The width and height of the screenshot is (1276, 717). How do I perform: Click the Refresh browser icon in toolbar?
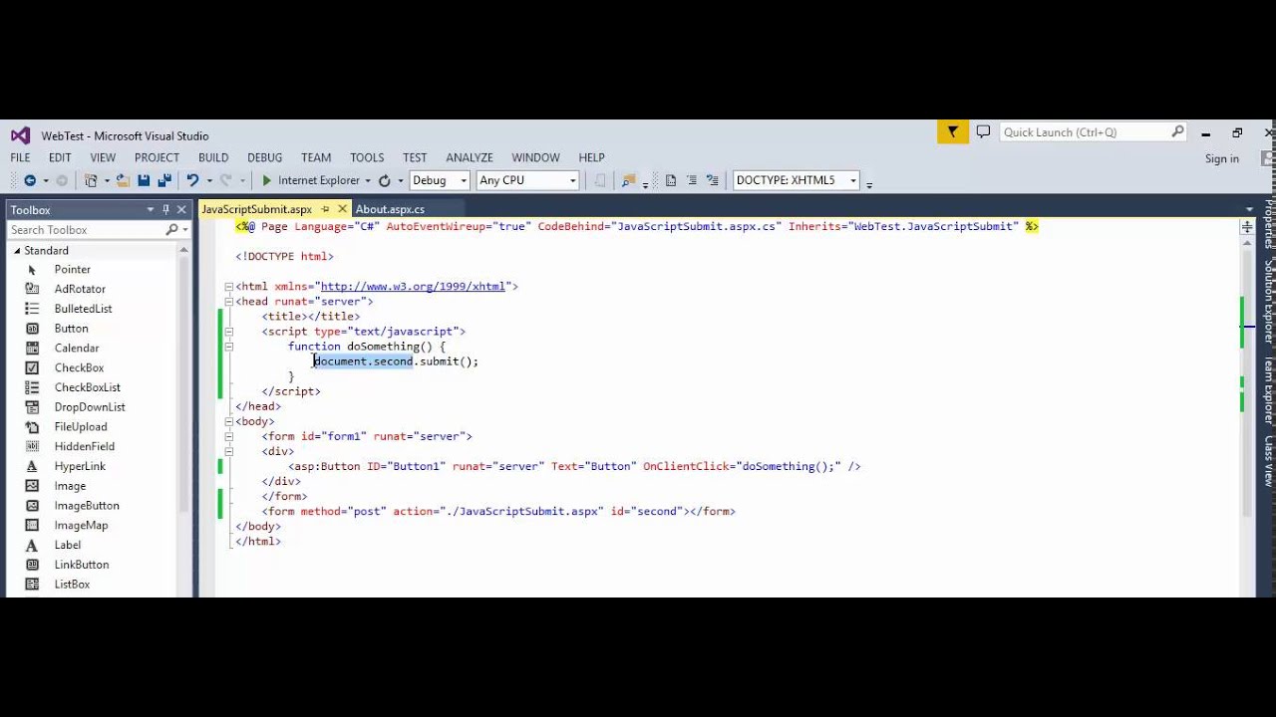(x=385, y=180)
